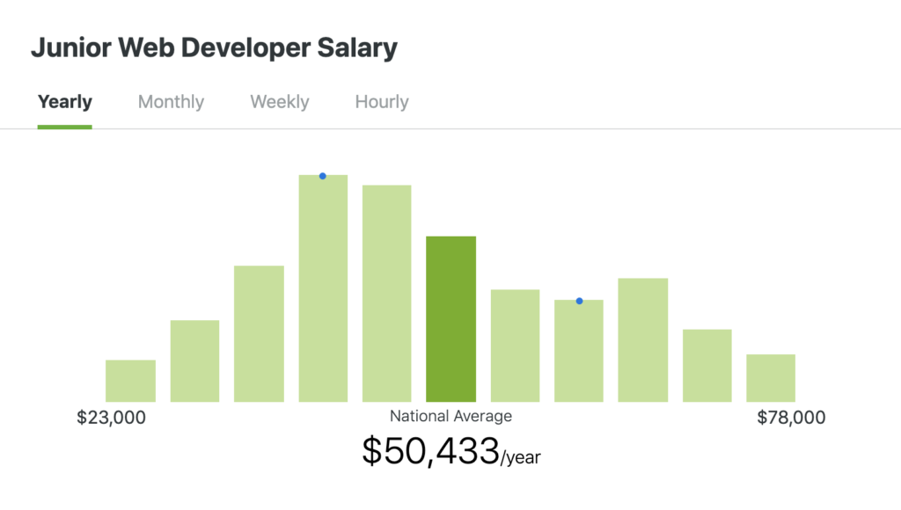Select the third bar from the left
The height and width of the screenshot is (510, 901).
[259, 334]
